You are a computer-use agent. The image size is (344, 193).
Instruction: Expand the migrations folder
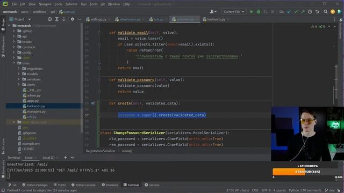[x=19, y=69]
